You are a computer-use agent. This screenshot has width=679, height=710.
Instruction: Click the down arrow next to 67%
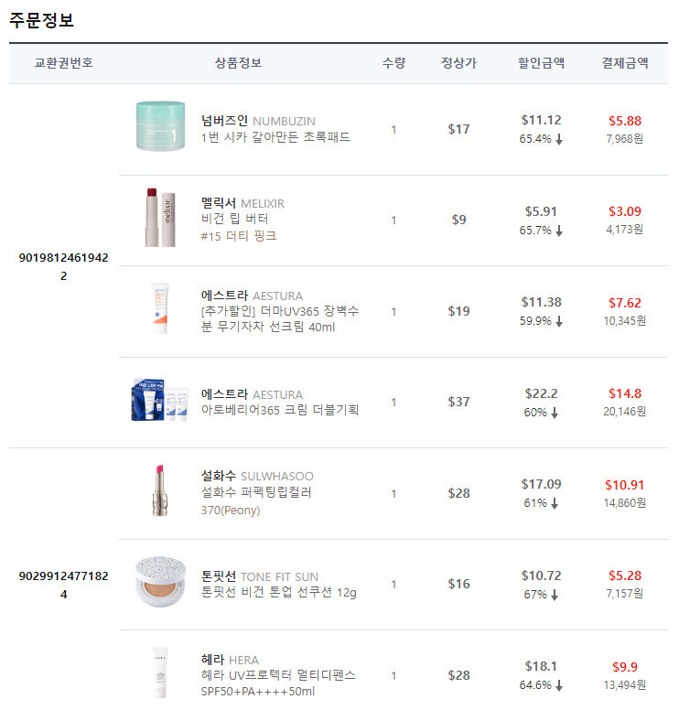pyautogui.click(x=555, y=595)
